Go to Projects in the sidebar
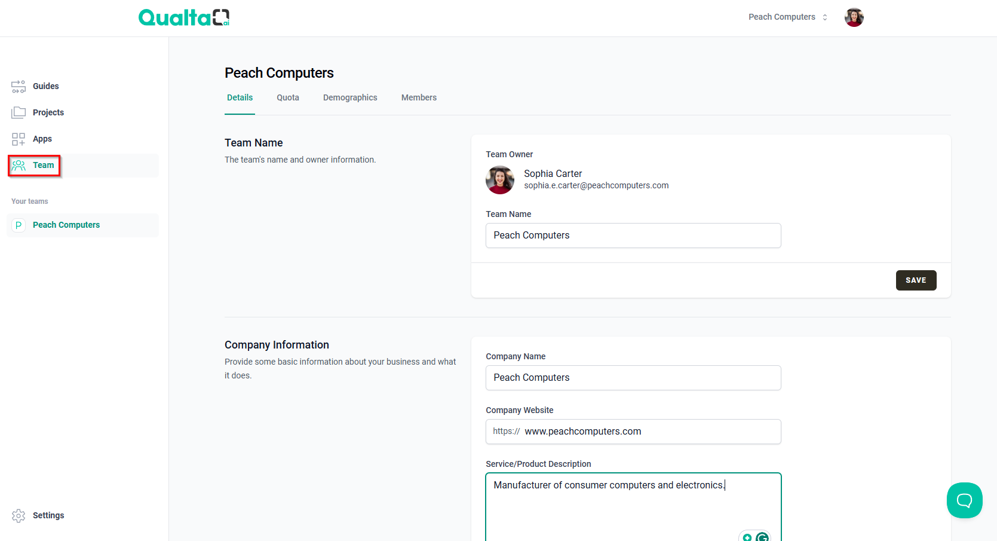 pos(82,112)
